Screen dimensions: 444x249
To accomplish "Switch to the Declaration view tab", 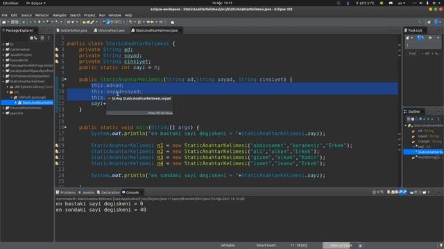I will (108, 192).
